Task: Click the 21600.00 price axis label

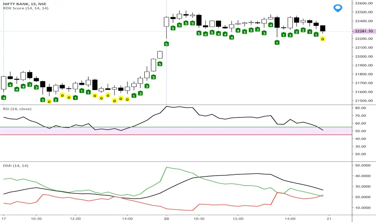Action: coord(364,92)
